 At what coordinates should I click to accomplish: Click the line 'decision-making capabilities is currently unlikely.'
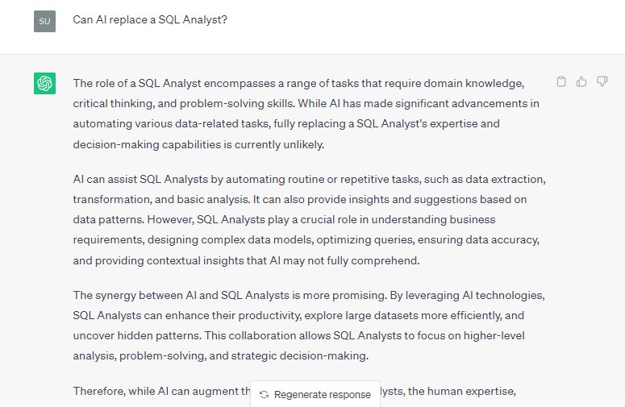(198, 144)
